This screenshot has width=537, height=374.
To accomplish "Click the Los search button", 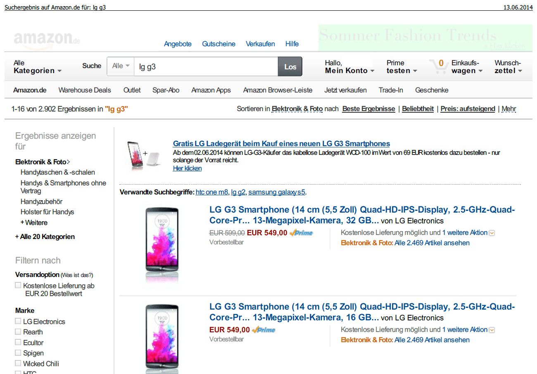I will point(290,66).
